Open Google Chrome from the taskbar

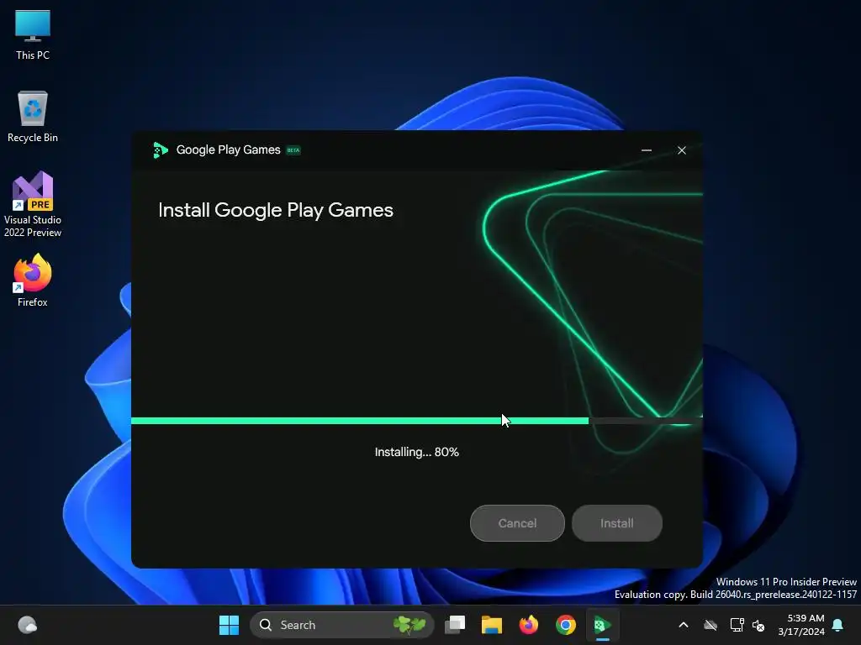coord(566,625)
